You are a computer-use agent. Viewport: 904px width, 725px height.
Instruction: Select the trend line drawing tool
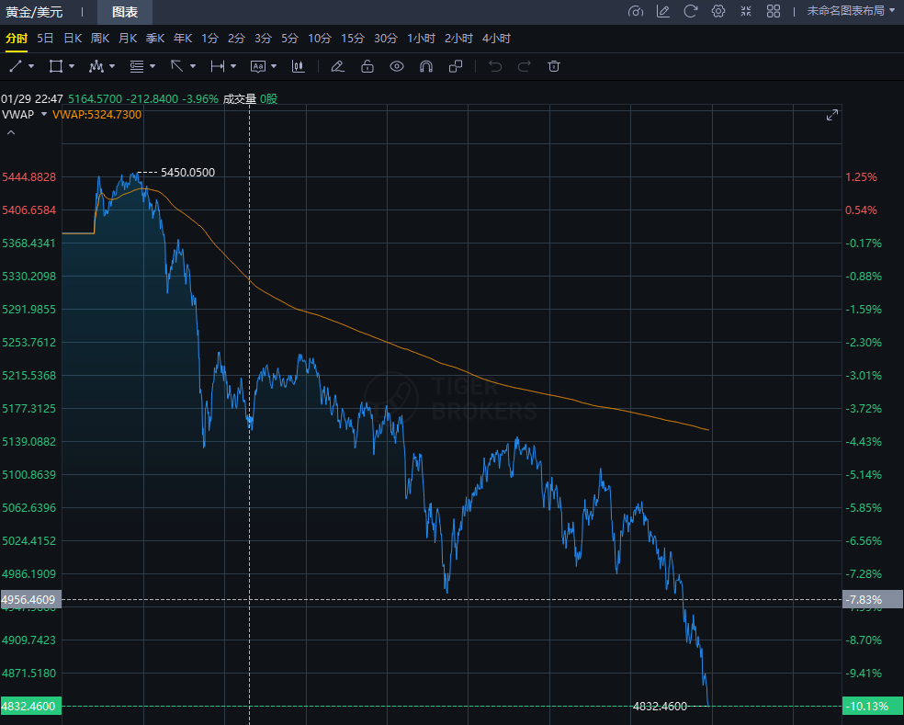click(16, 66)
